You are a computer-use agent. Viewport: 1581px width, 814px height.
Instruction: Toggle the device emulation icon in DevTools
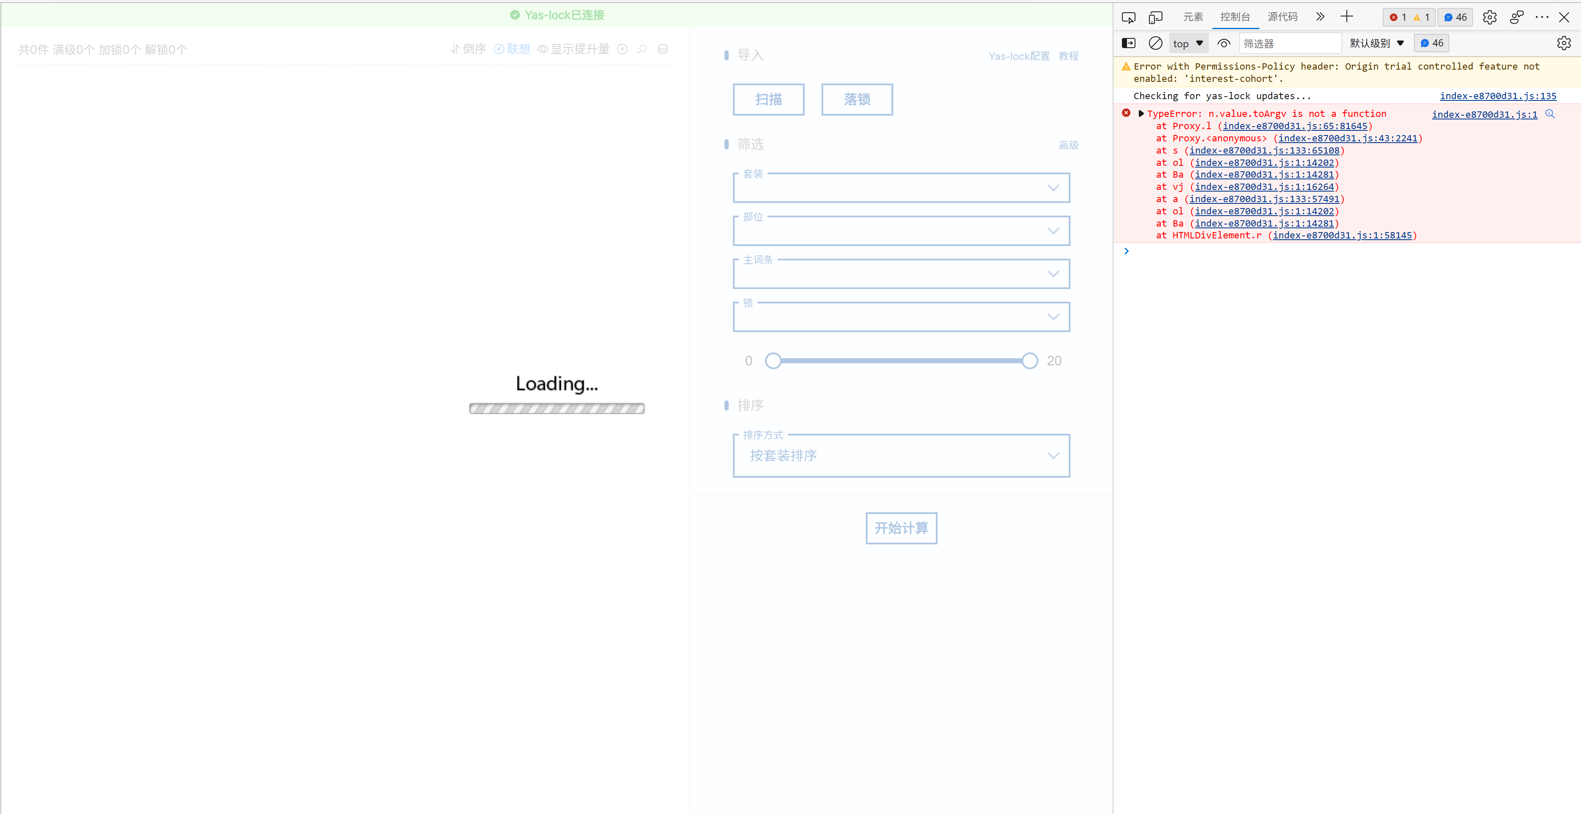[1156, 17]
